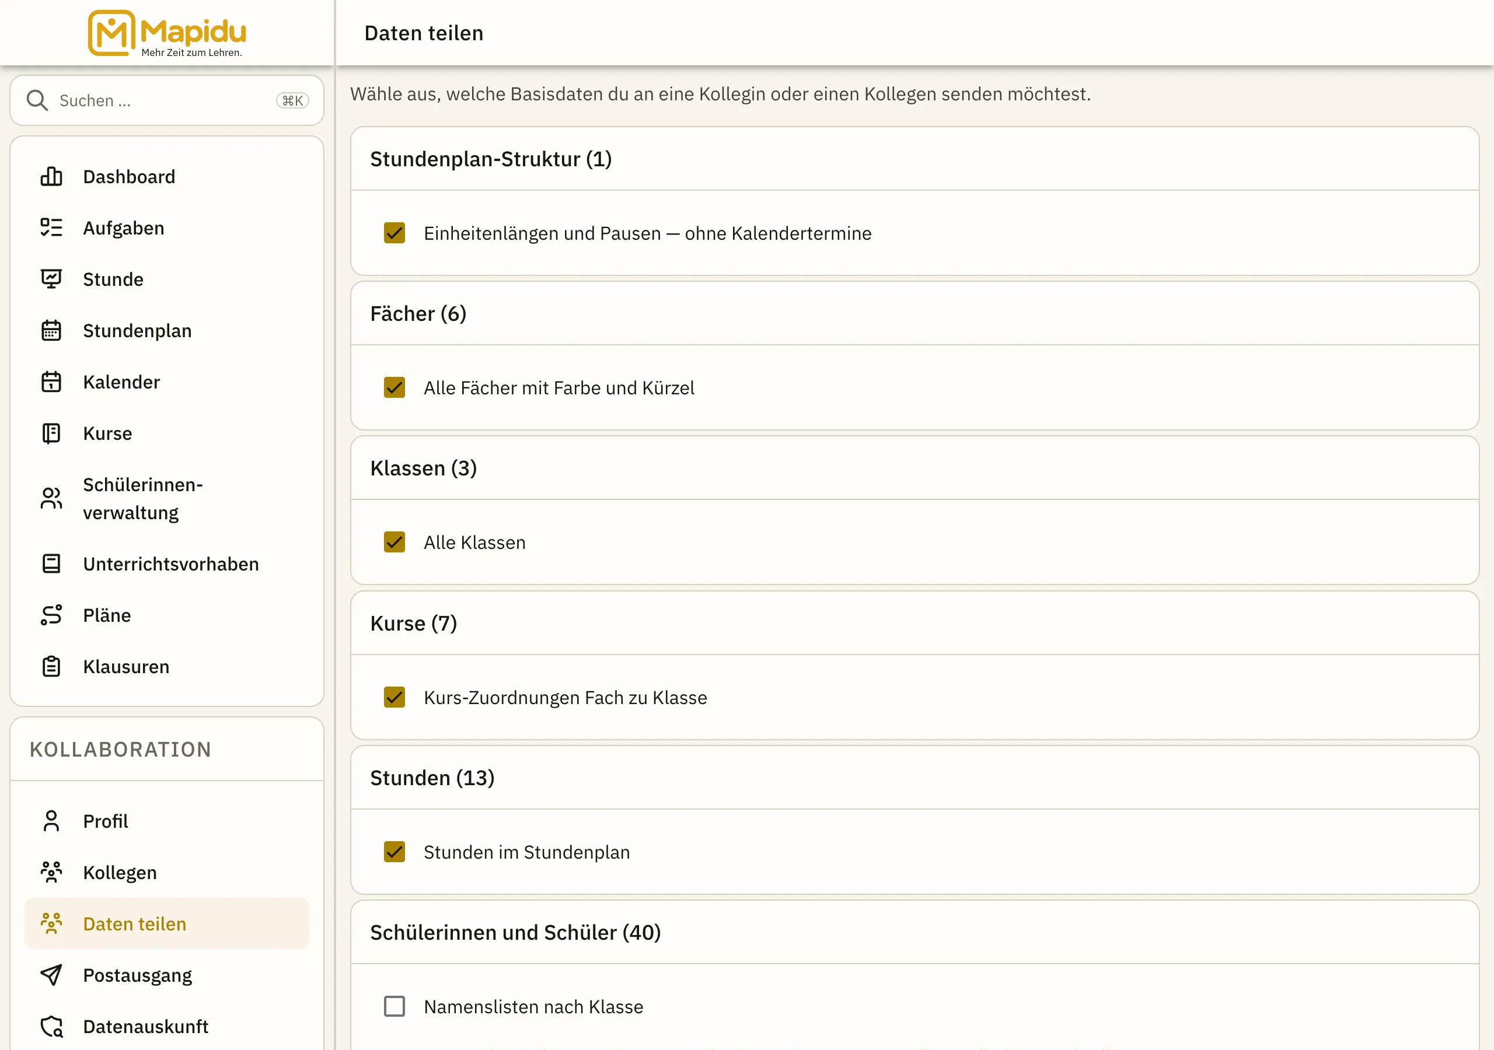The width and height of the screenshot is (1494, 1050).
Task: Open Datenauskunft link
Action: 166,1027
